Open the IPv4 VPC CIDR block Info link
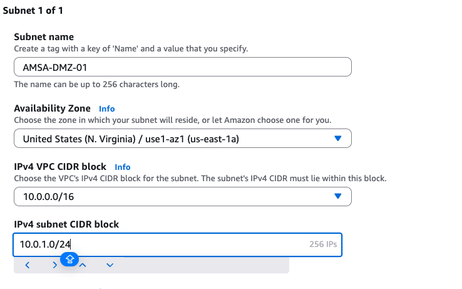Image resolution: width=462 pixels, height=289 pixels. pos(123,167)
